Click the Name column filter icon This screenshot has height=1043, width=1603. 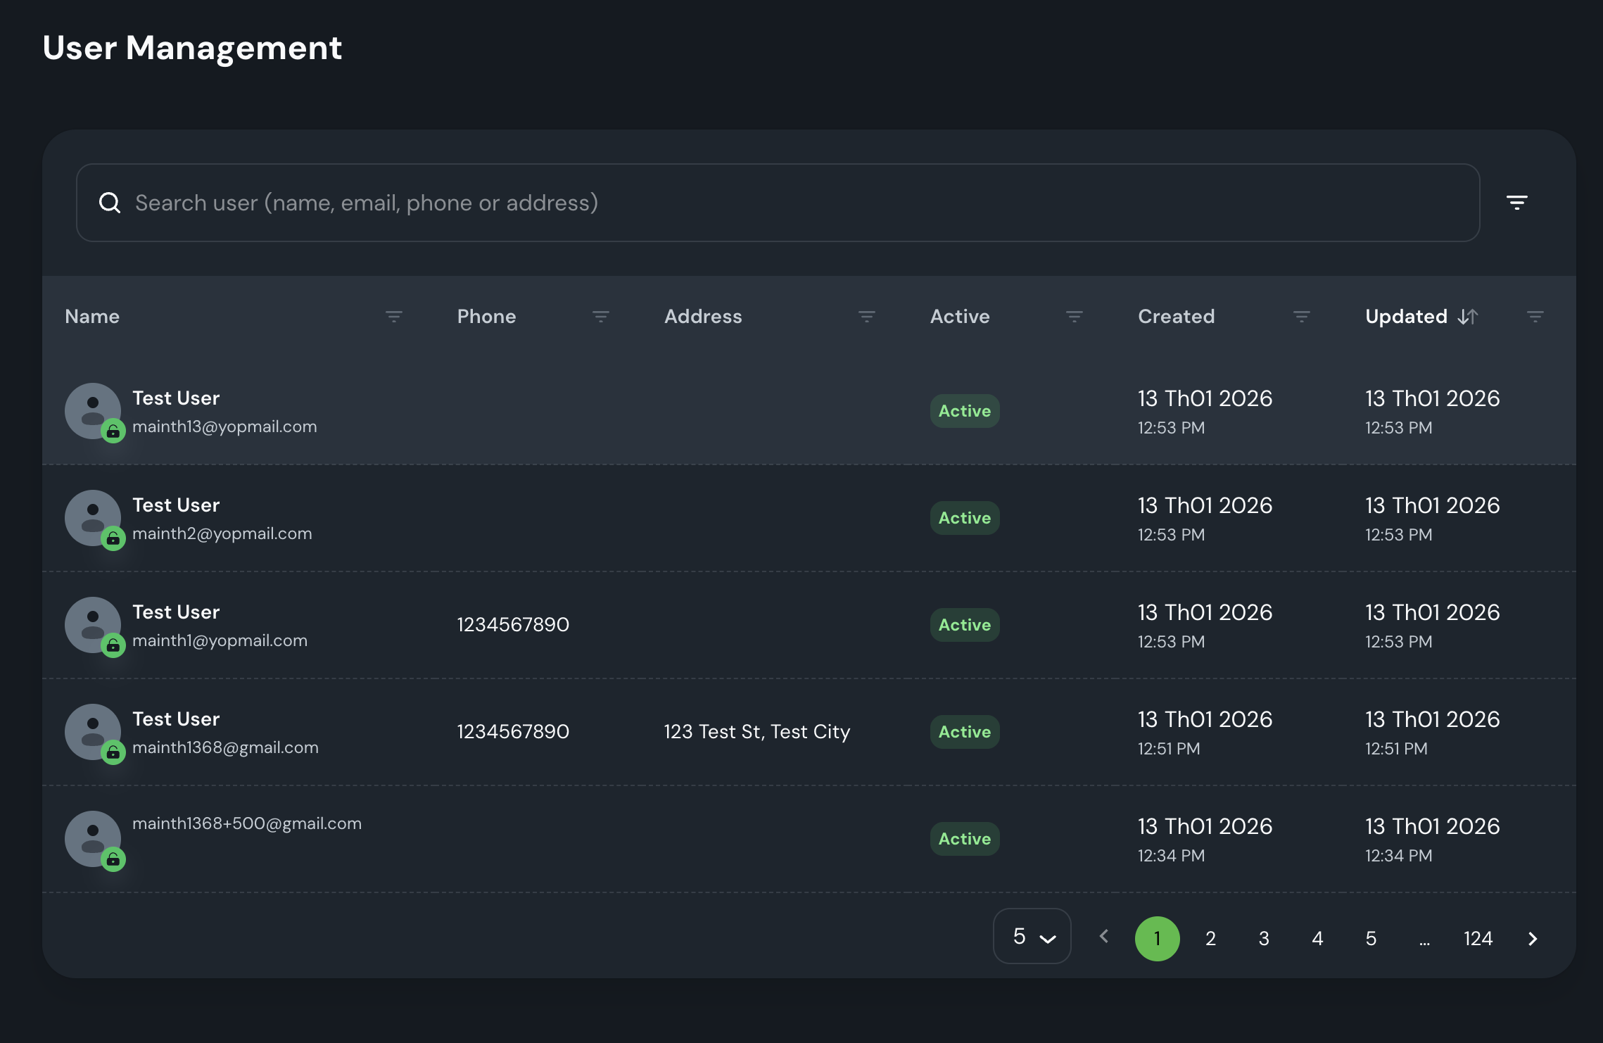pyautogui.click(x=393, y=317)
